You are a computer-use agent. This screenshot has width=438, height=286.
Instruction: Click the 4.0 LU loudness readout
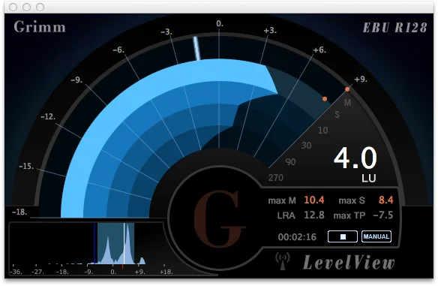click(355, 164)
